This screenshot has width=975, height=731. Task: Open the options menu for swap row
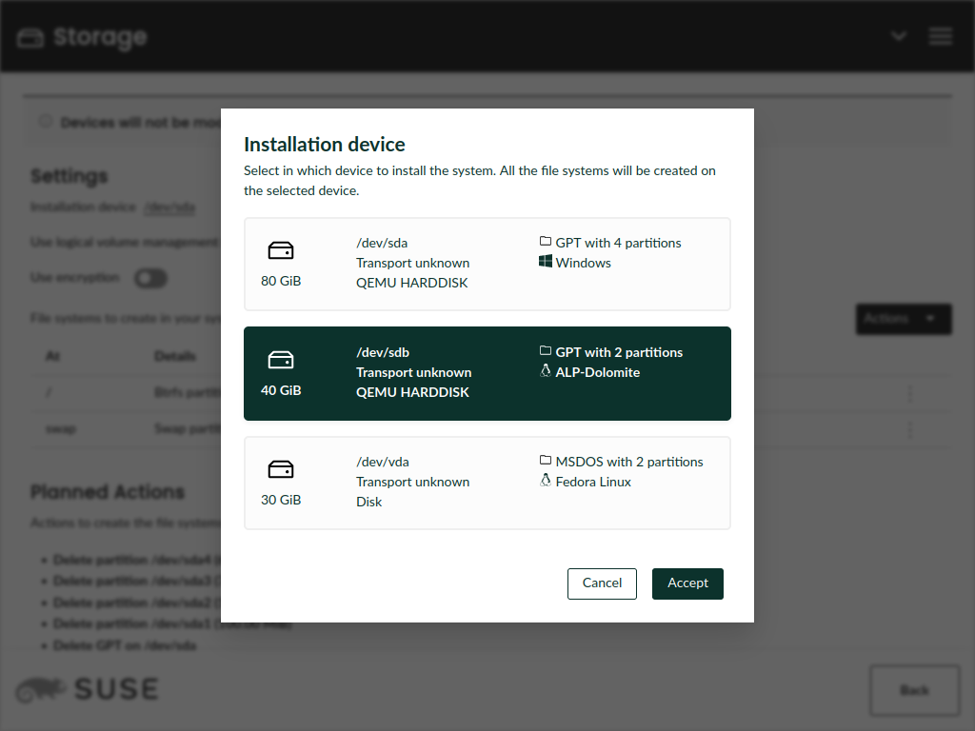pyautogui.click(x=910, y=429)
